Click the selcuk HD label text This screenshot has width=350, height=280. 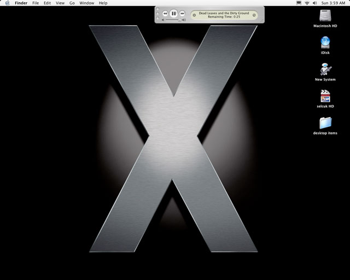(325, 106)
